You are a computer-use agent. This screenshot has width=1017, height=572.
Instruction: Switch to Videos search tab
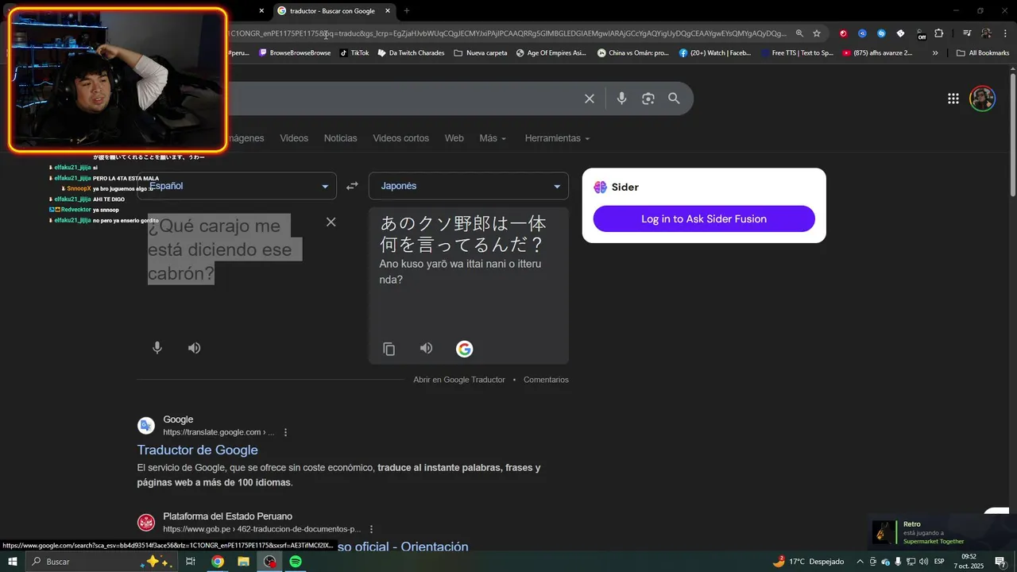tap(294, 138)
